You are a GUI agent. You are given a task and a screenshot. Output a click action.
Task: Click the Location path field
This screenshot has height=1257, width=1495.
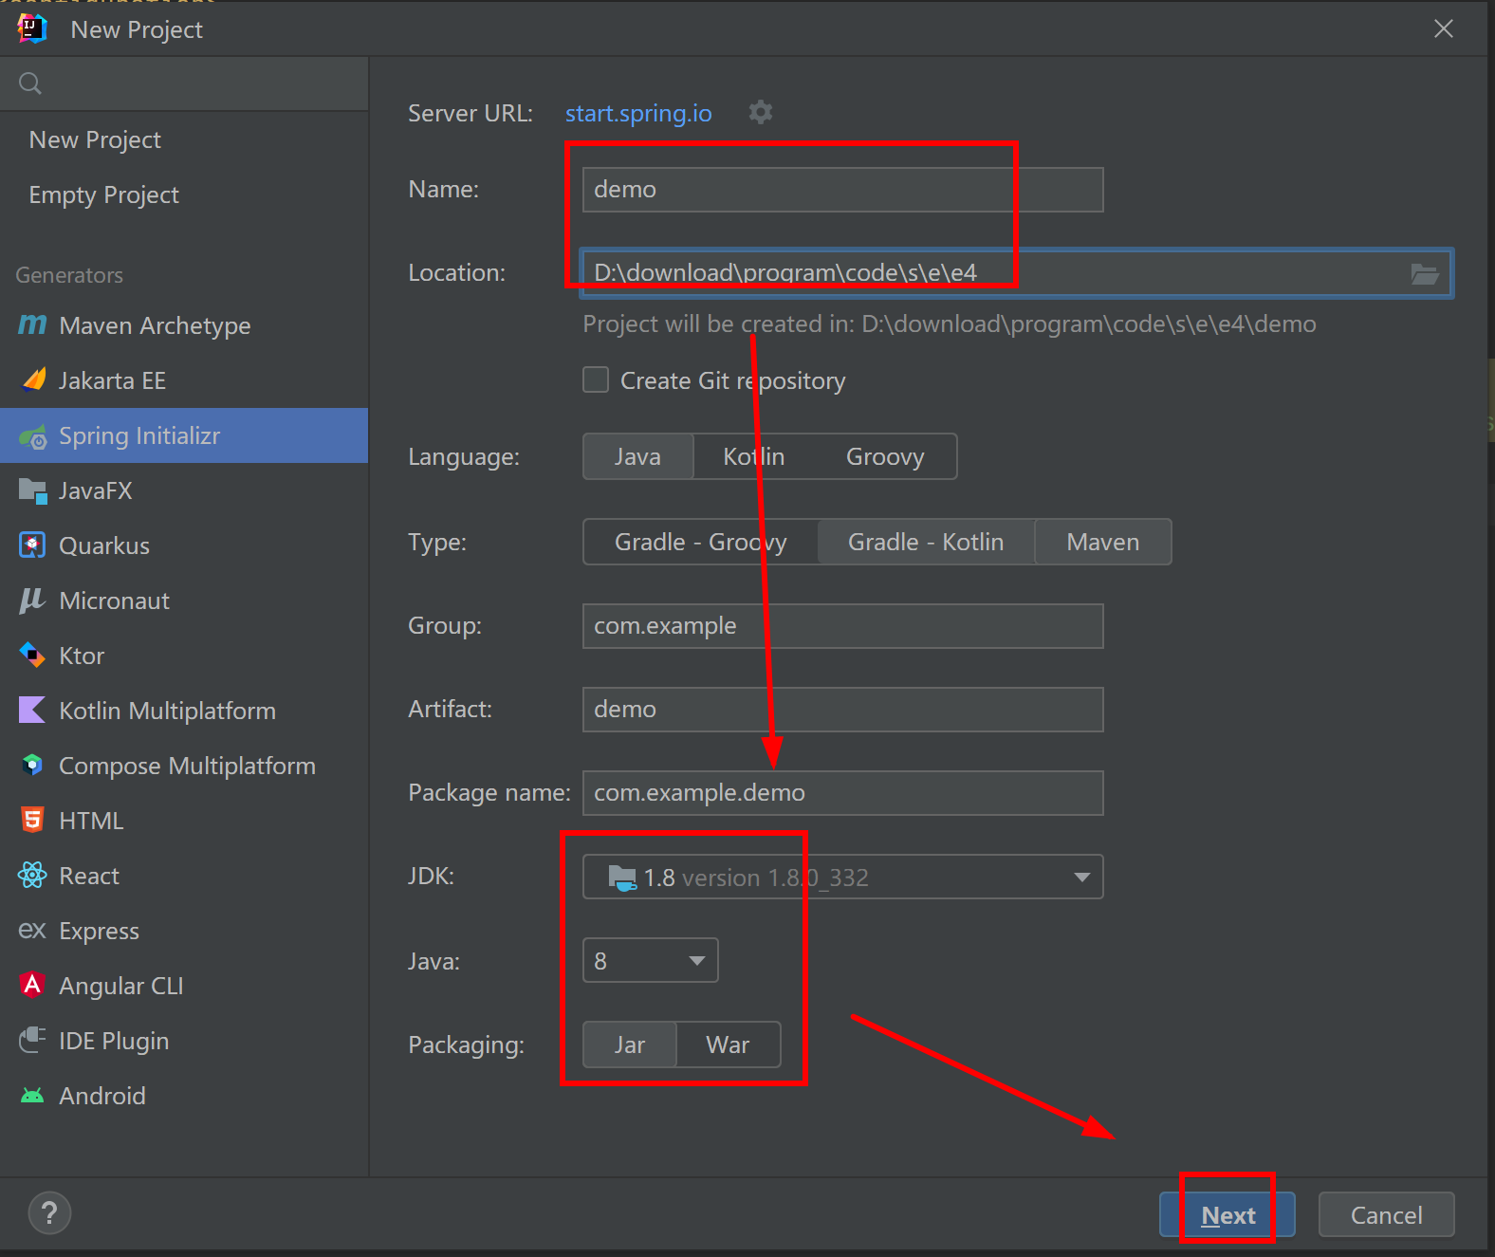(x=1016, y=273)
